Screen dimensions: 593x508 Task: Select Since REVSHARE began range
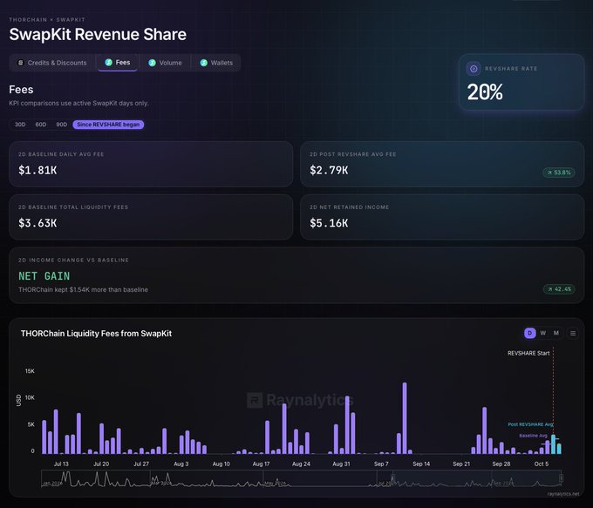[108, 125]
